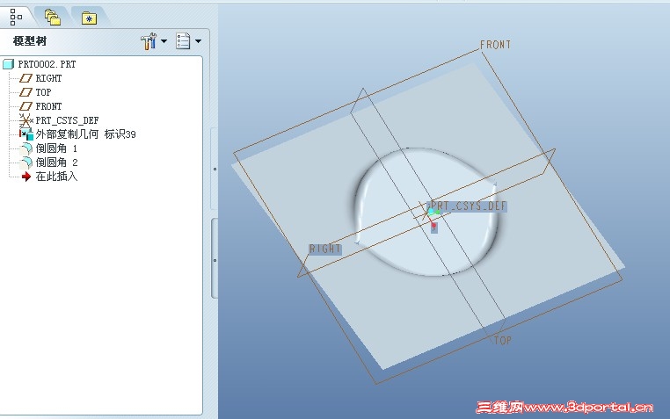
Task: Click the datum plane icon beside FRONT
Action: click(x=26, y=106)
